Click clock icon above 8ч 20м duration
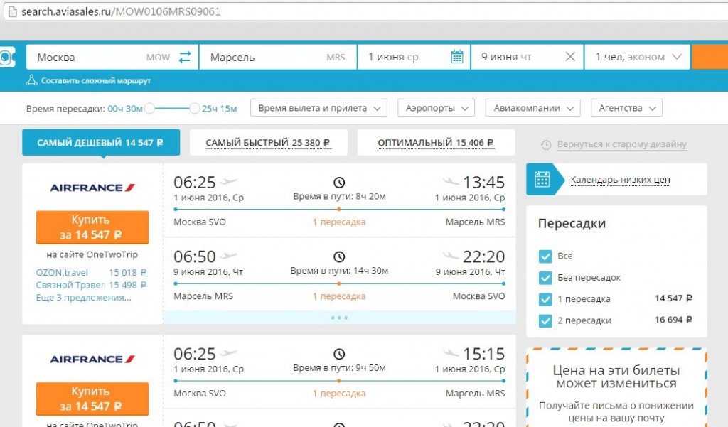Screen dimensions: 728x427 pos(339,182)
